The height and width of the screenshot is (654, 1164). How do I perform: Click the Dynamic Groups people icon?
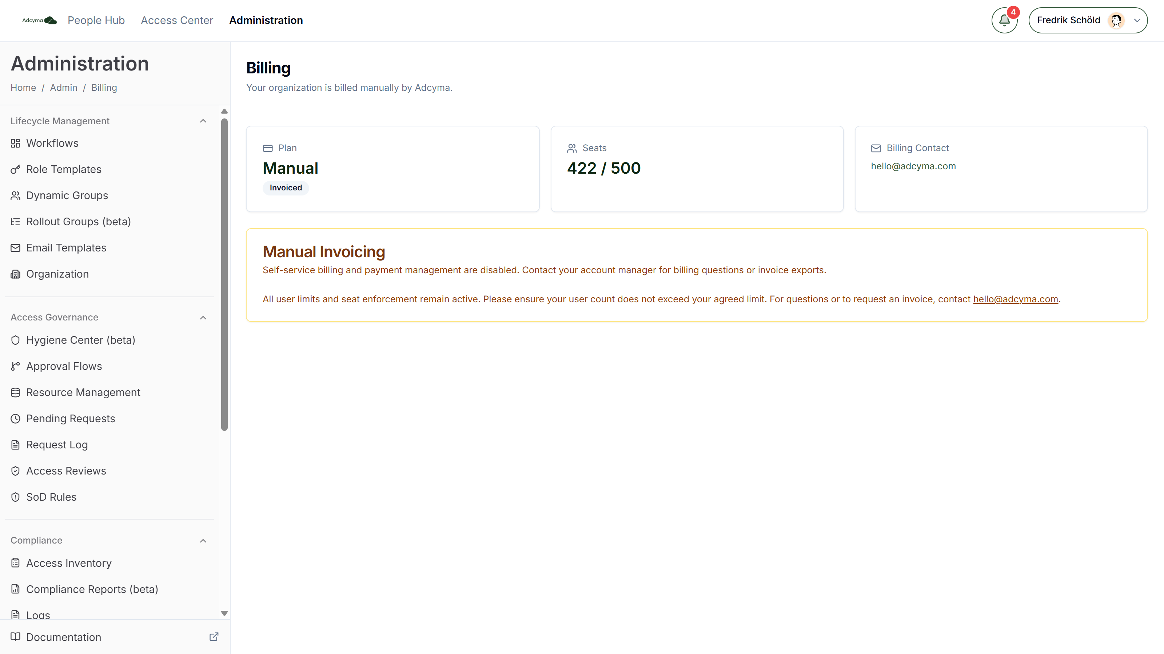pyautogui.click(x=15, y=196)
